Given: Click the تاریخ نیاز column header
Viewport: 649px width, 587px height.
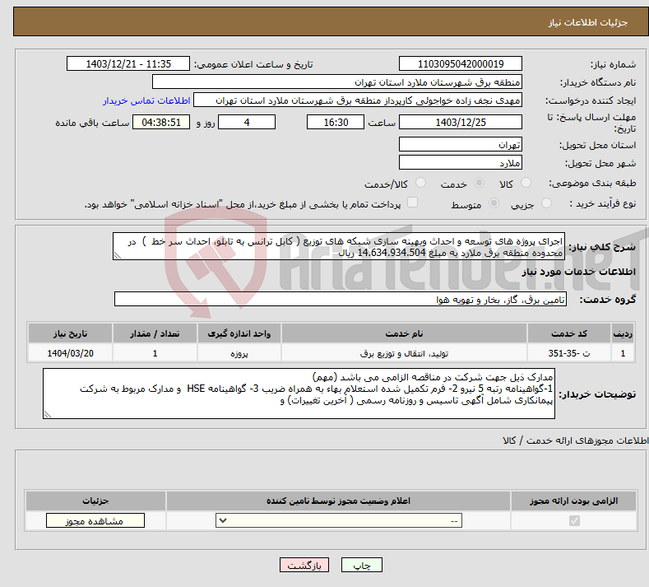Looking at the screenshot, I should pos(71,333).
